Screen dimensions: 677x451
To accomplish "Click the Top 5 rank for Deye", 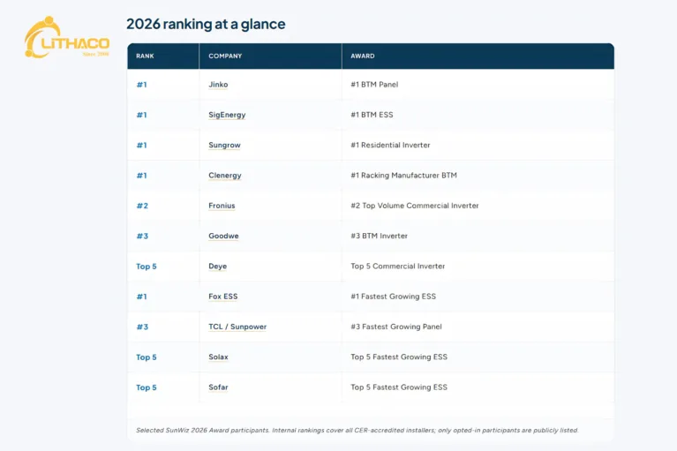I will click(147, 267).
